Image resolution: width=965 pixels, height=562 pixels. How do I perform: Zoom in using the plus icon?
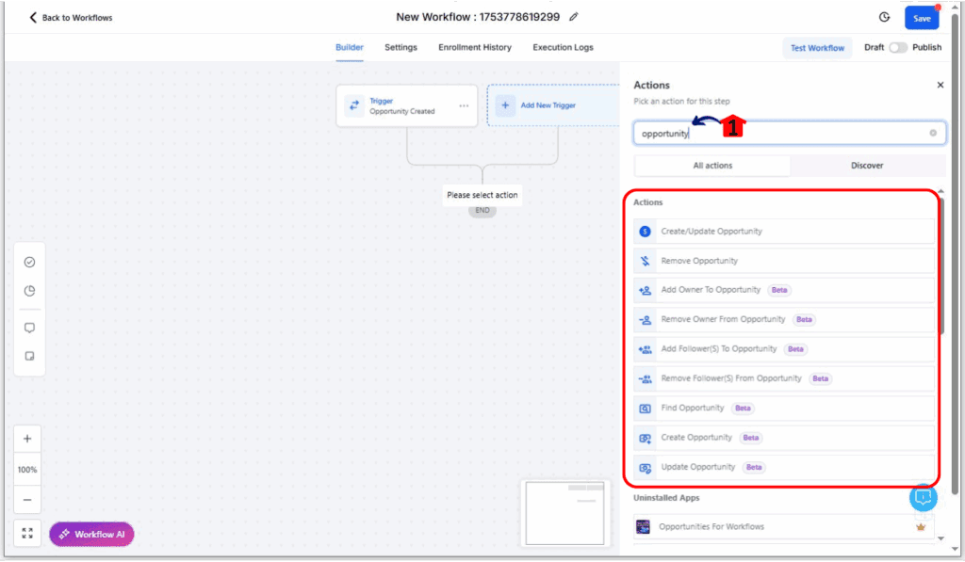pyautogui.click(x=27, y=438)
